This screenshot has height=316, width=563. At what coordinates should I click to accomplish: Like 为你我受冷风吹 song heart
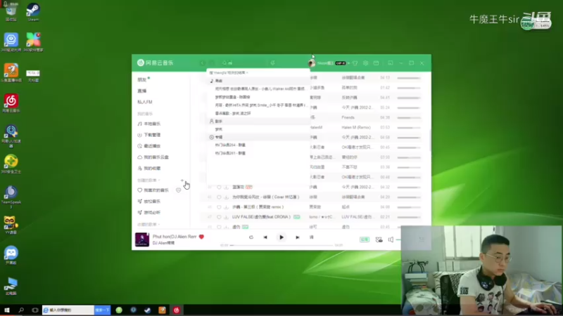point(219,197)
